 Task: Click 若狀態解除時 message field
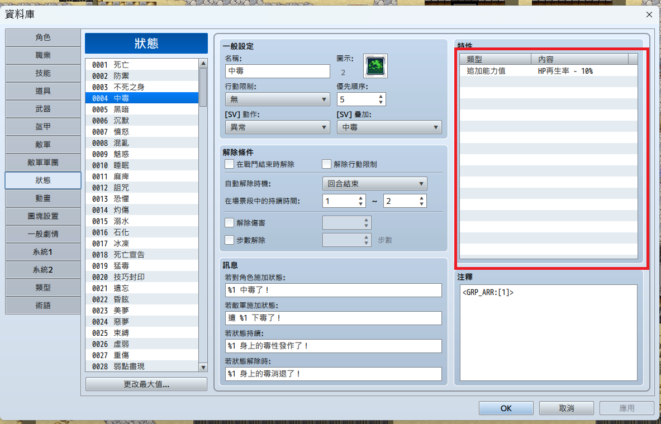pos(334,373)
